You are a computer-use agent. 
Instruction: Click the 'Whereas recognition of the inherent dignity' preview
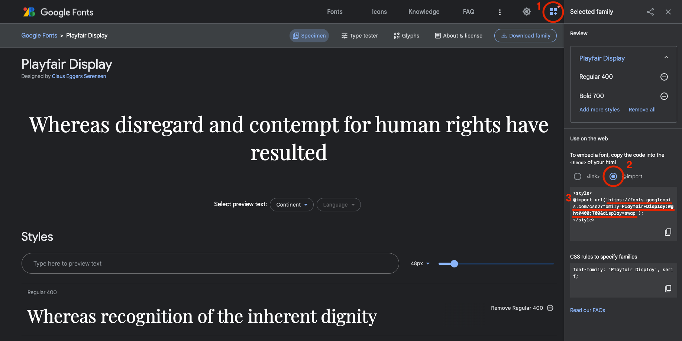pos(202,316)
